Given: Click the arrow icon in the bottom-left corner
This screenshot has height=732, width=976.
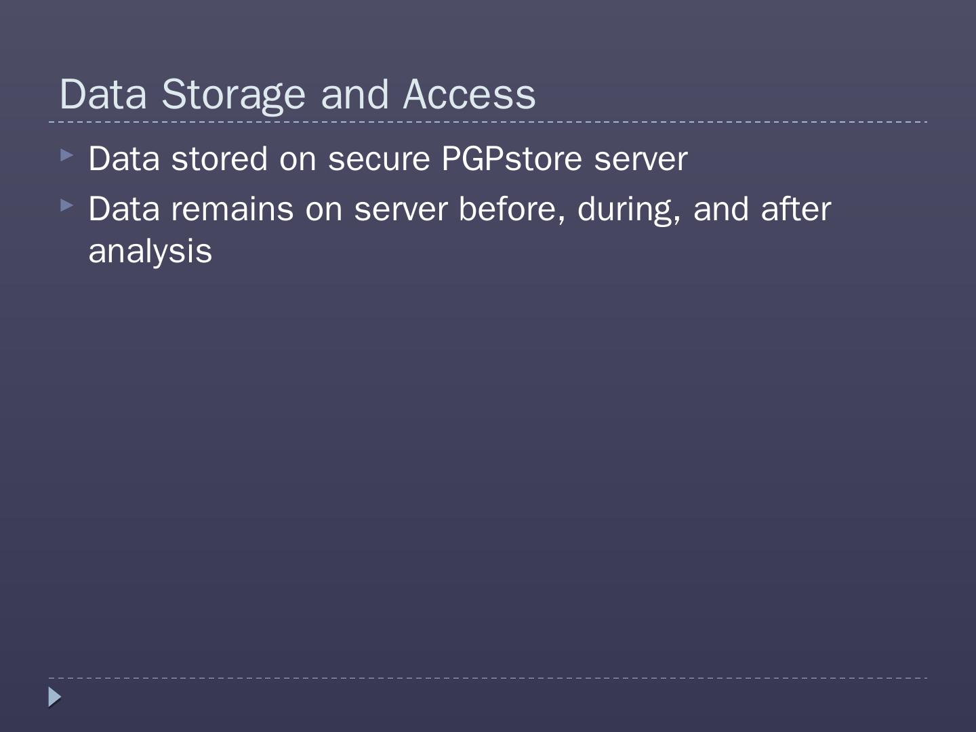Looking at the screenshot, I should pyautogui.click(x=54, y=697).
